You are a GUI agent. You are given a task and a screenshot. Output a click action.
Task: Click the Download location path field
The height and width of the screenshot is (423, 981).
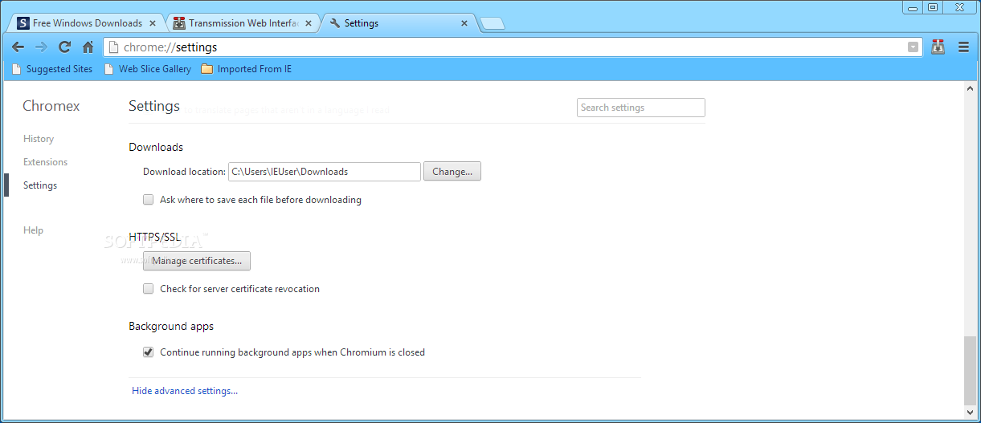click(x=325, y=172)
